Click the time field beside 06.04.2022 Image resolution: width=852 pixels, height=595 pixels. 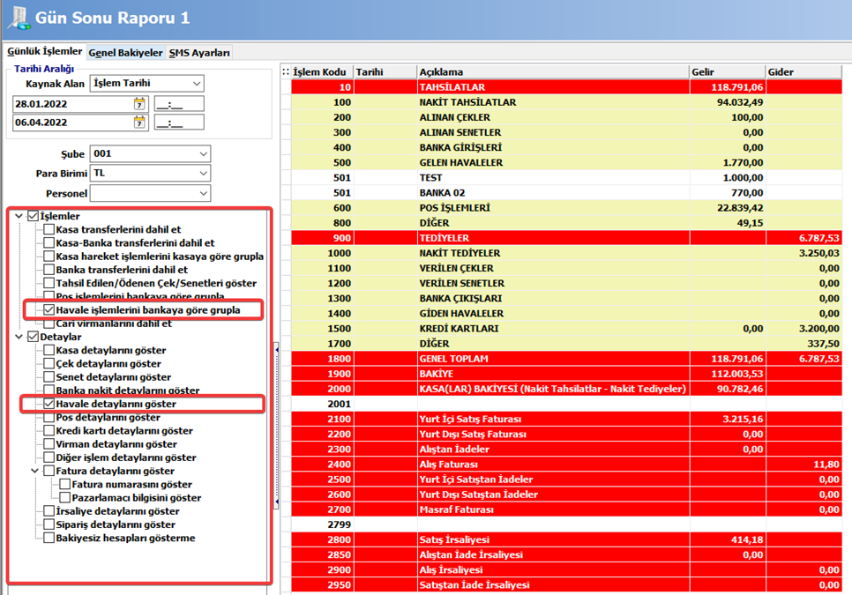click(179, 123)
